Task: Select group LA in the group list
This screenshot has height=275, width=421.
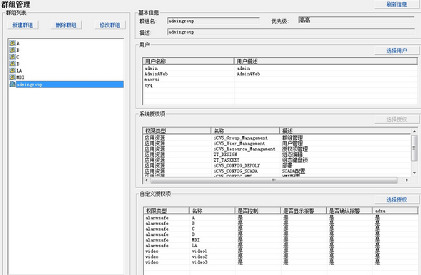Action: tap(19, 71)
